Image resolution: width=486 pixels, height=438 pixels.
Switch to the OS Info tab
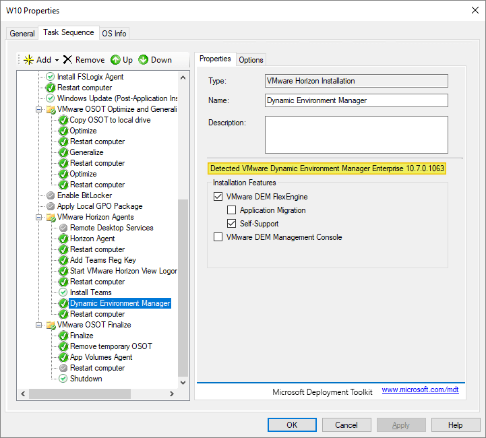pos(114,34)
